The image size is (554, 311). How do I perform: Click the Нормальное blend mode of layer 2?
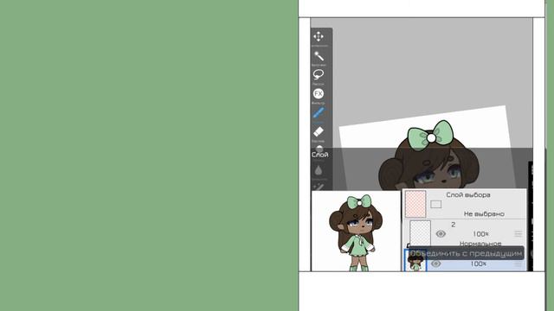click(480, 244)
